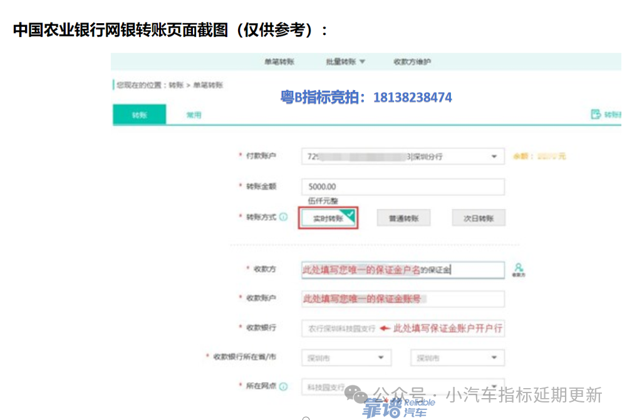This screenshot has height=420, width=622.
Task: Click the info icon next to 所在网点
Action: [283, 386]
